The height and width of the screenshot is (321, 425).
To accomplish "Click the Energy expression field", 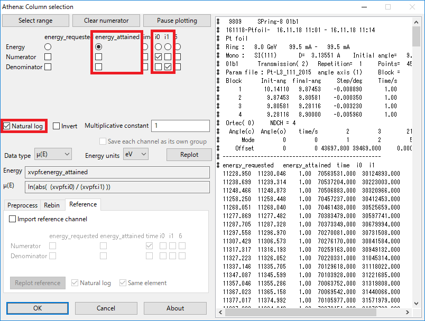I will [x=117, y=172].
